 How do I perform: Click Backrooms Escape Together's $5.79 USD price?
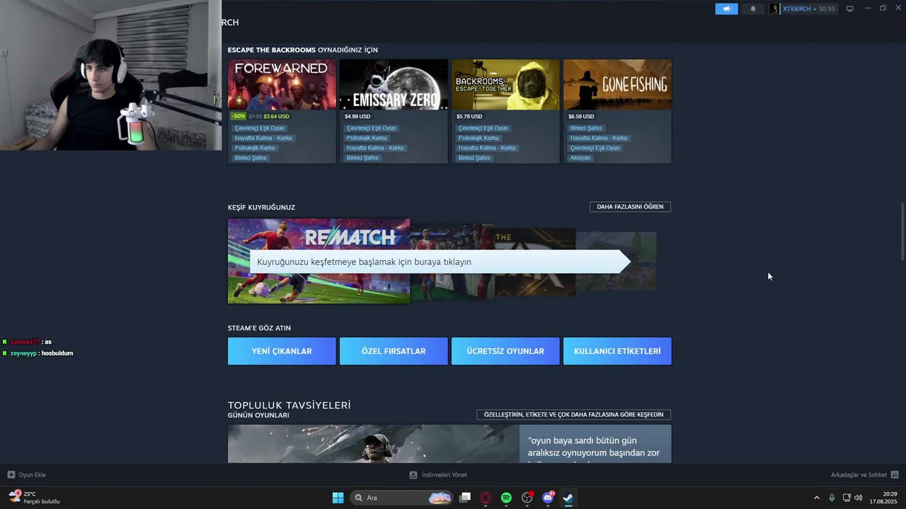click(469, 116)
